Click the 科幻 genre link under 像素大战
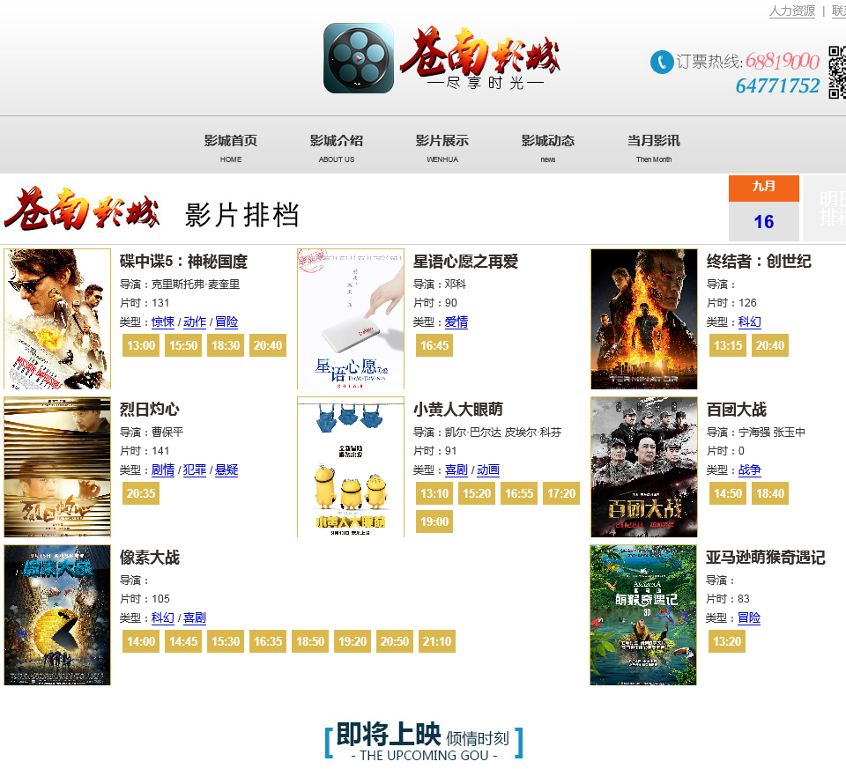This screenshot has width=846, height=769. [163, 618]
